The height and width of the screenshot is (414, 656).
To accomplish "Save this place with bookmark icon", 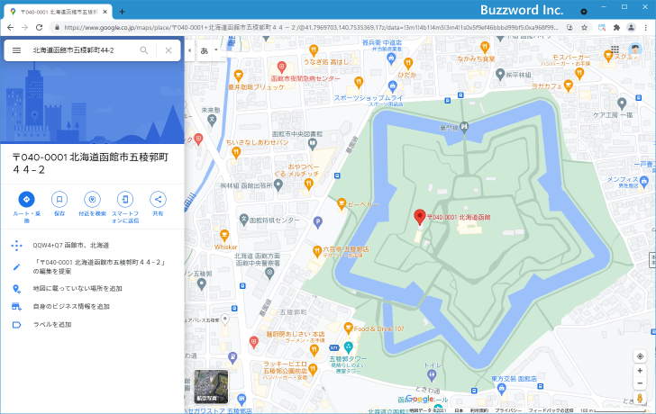I will click(x=59, y=199).
